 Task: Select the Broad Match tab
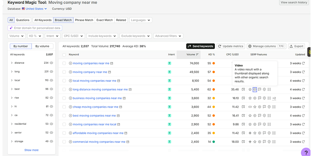[63, 20]
